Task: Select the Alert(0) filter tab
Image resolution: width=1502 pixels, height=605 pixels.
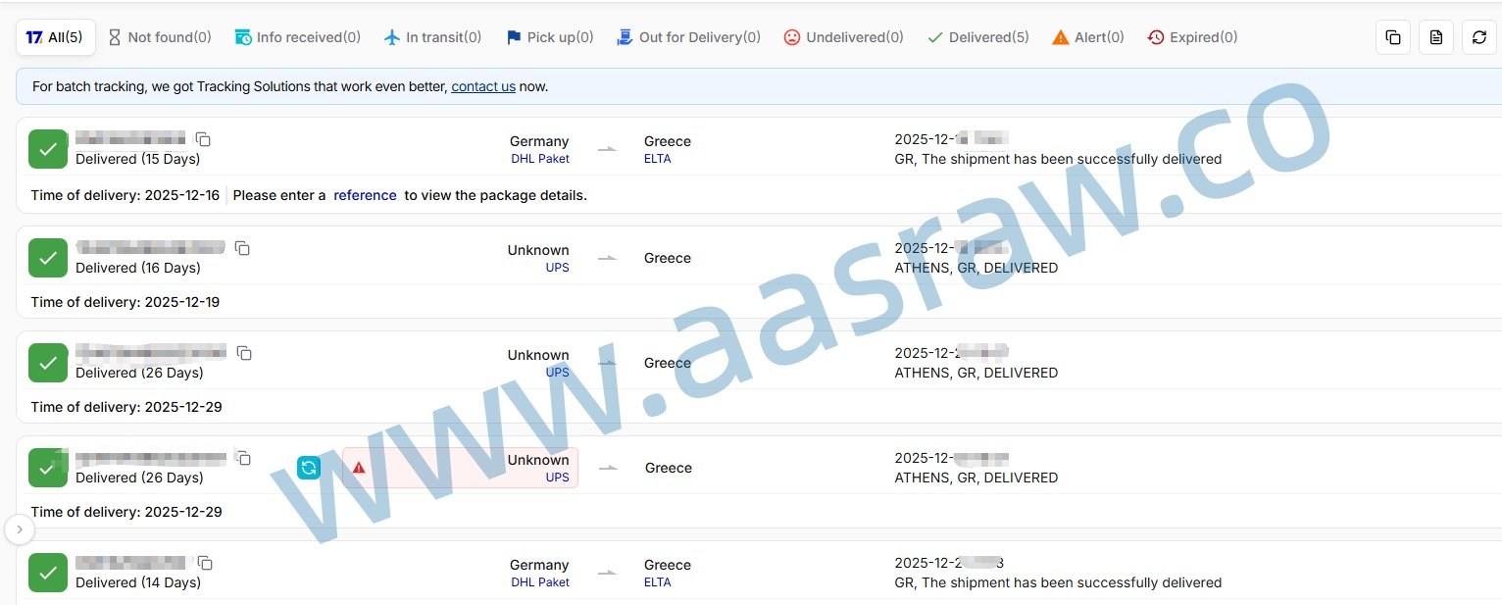Action: click(x=1087, y=37)
